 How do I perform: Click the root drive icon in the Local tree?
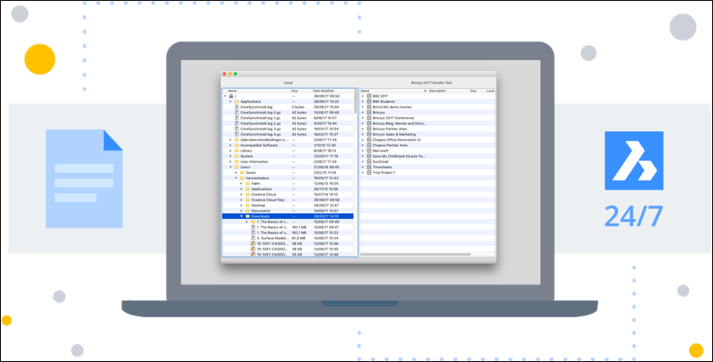pyautogui.click(x=231, y=96)
